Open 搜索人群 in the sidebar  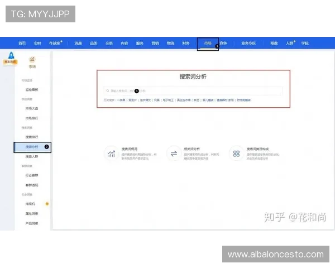(x=32, y=156)
